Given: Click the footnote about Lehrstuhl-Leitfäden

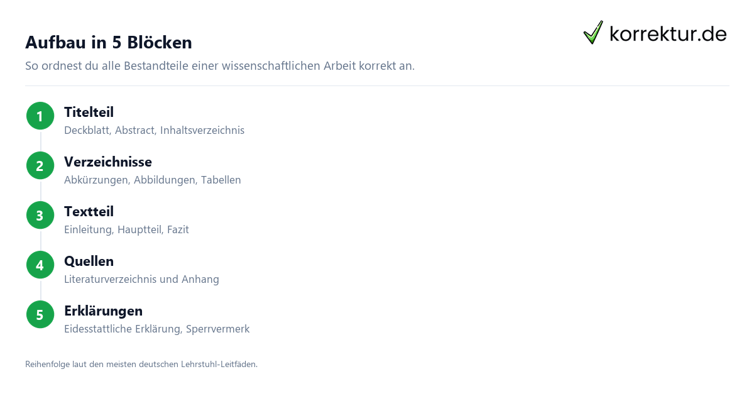Looking at the screenshot, I should (141, 364).
